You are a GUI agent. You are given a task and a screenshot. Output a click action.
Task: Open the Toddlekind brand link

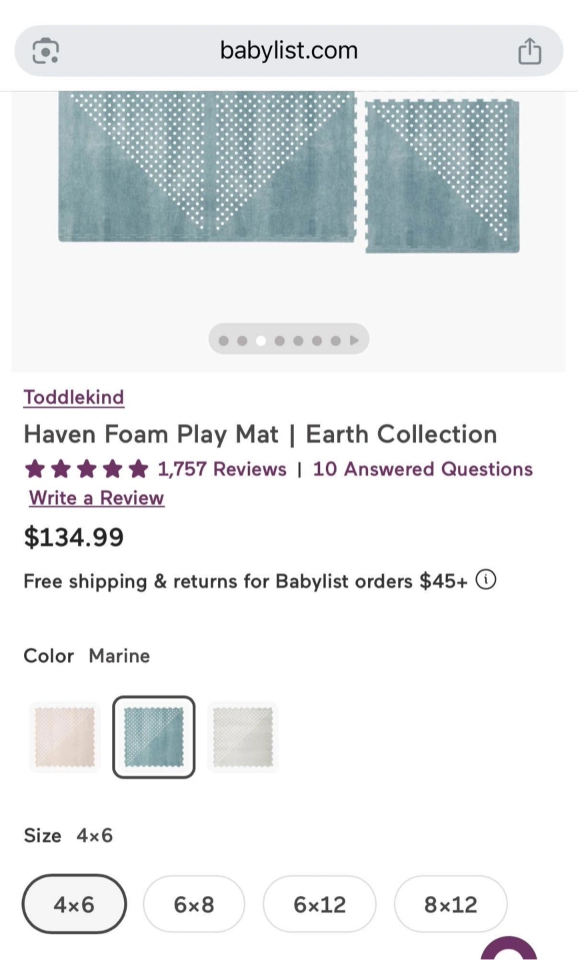point(74,397)
